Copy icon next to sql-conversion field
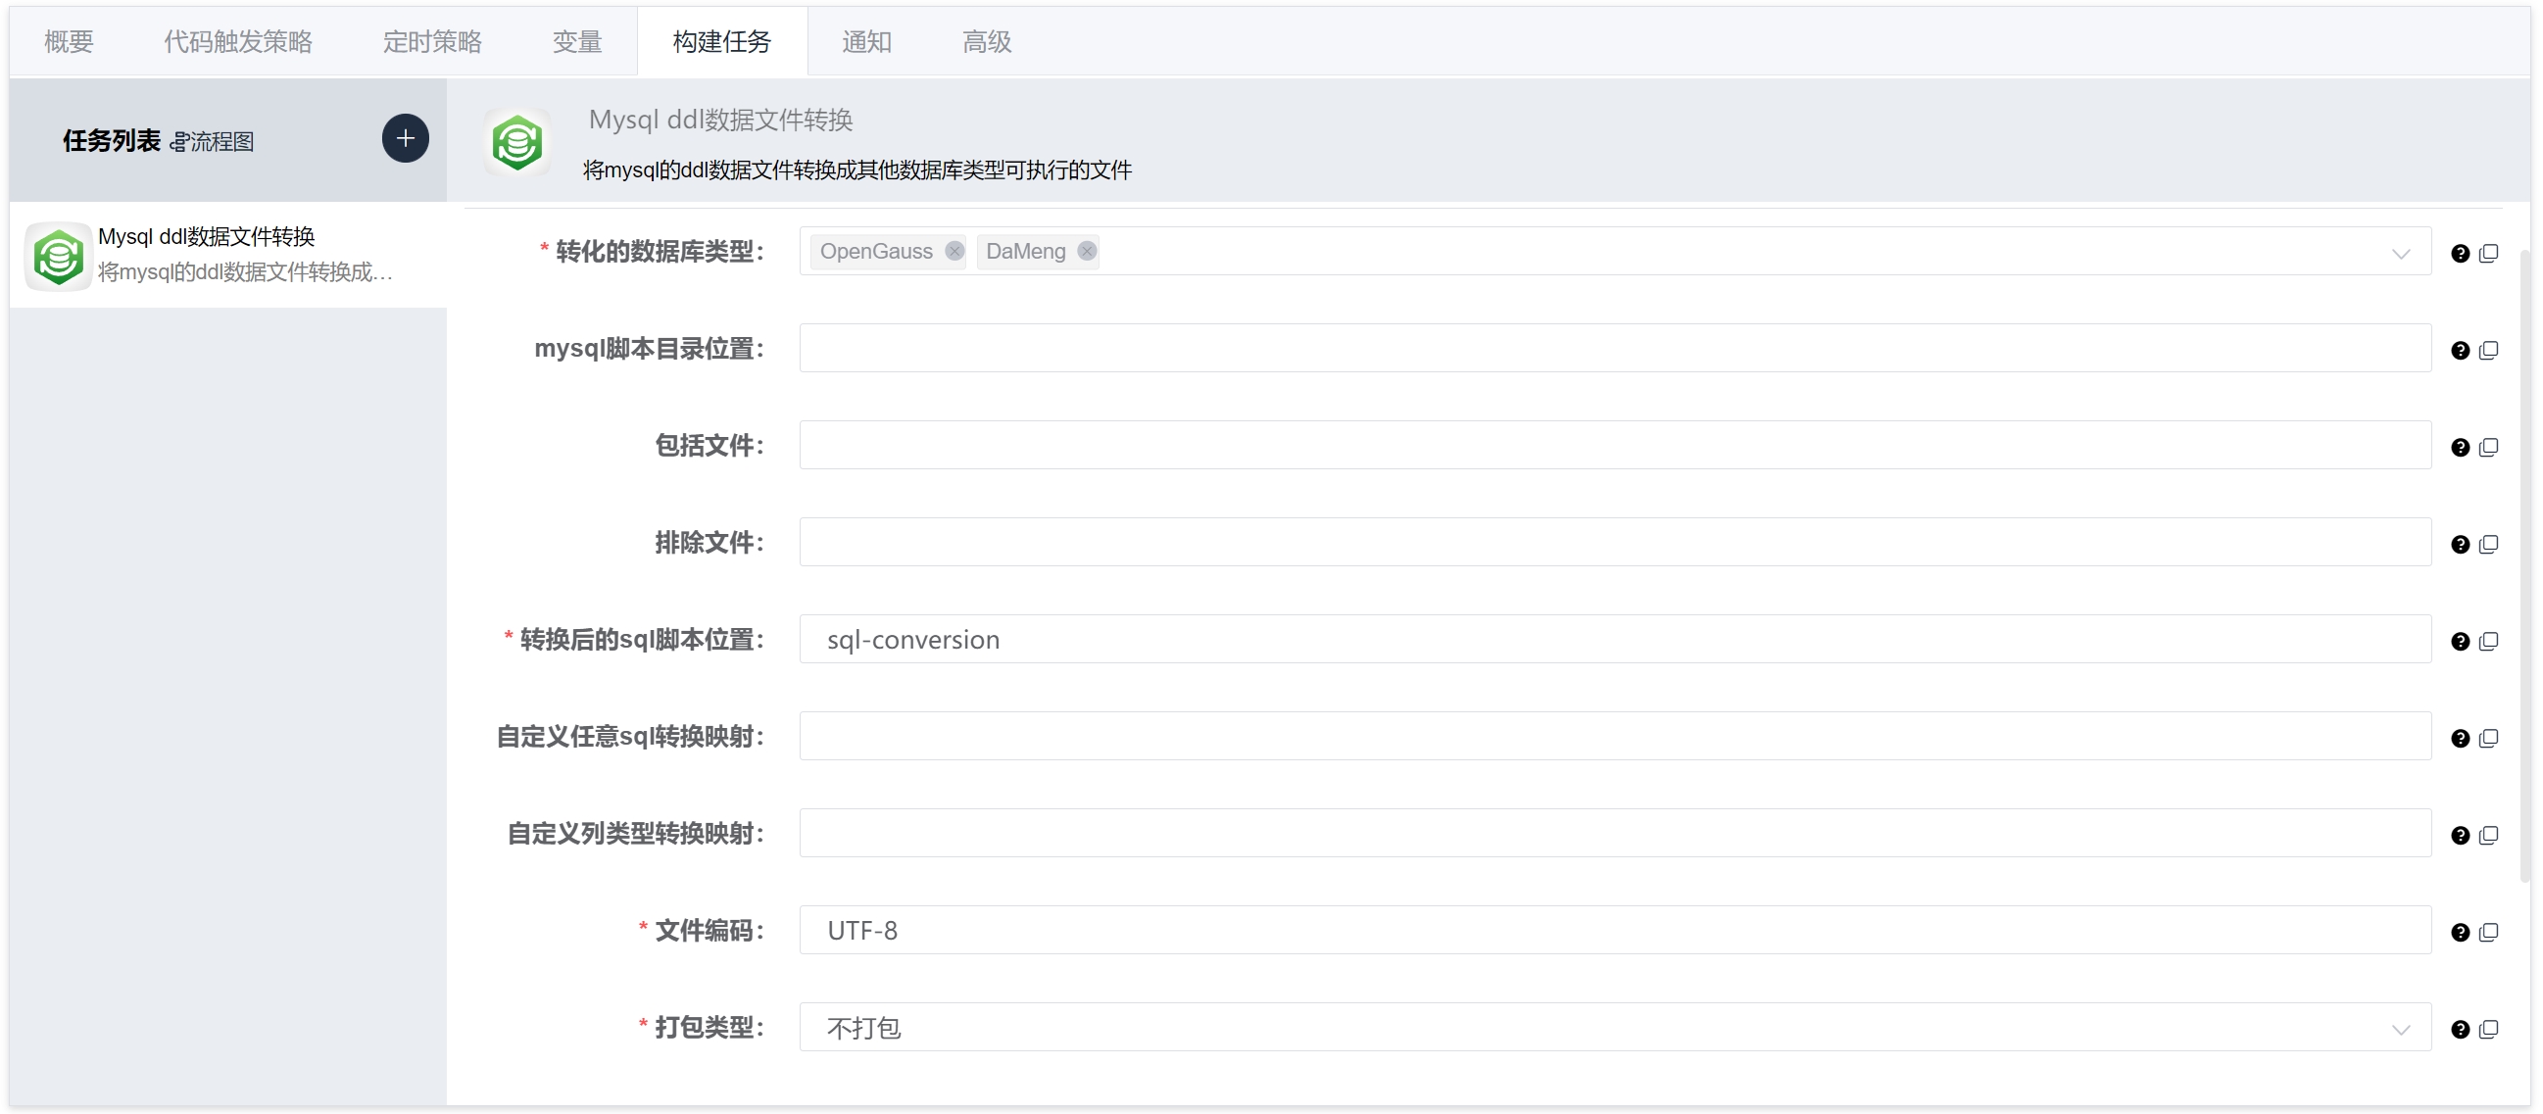This screenshot has height=1114, width=2543. click(2489, 642)
